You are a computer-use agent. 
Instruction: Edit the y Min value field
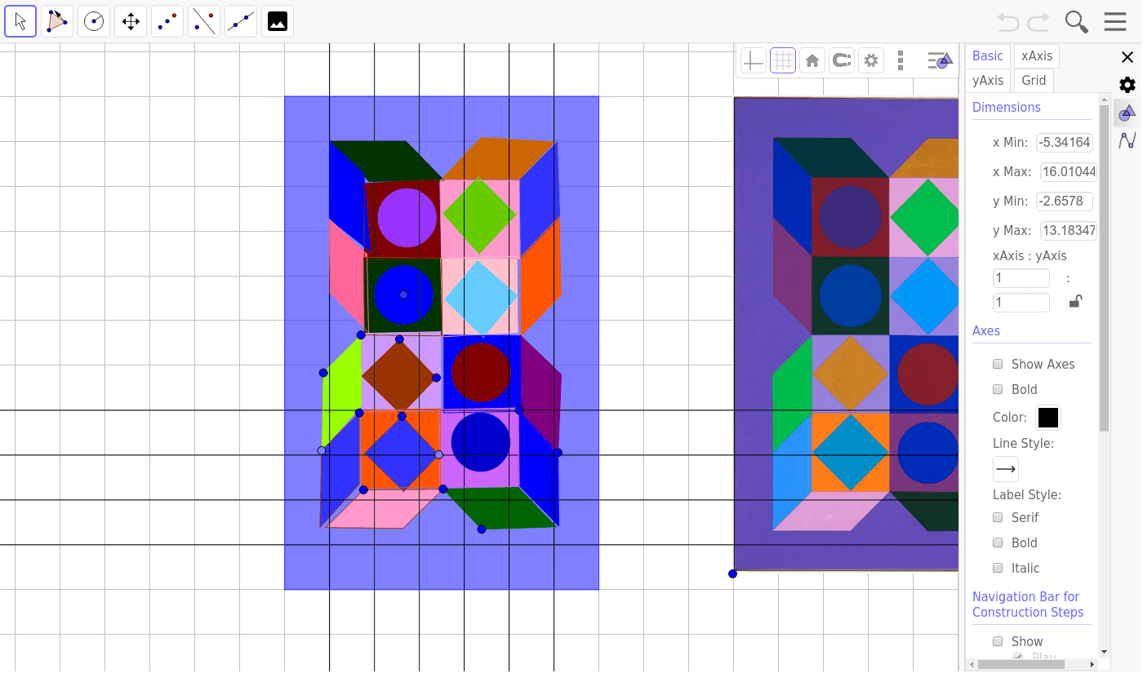pyautogui.click(x=1065, y=201)
